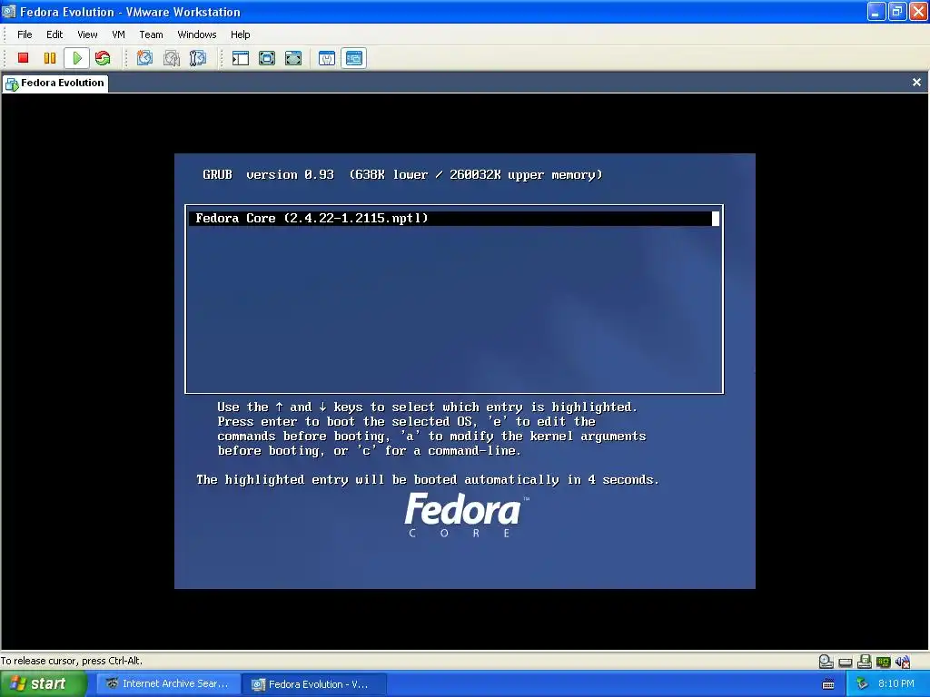Click the green Power On play icon
The image size is (930, 697).
tap(76, 58)
